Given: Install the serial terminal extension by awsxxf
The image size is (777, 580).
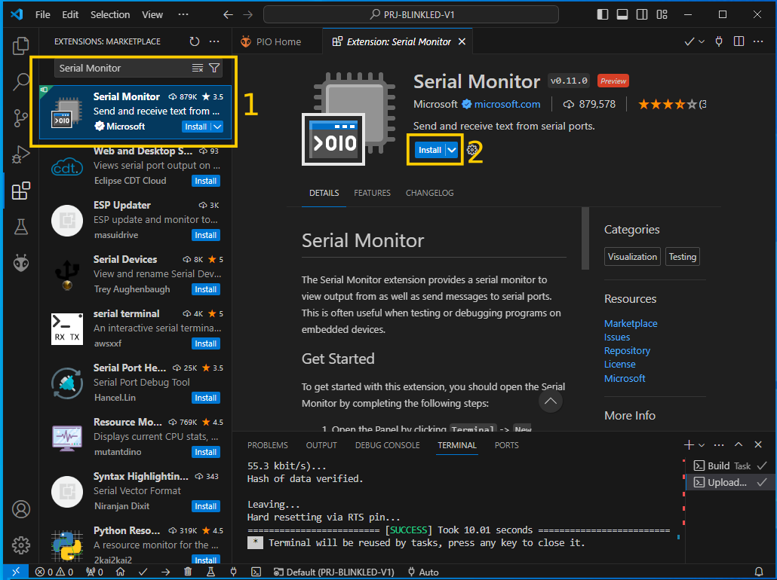Looking at the screenshot, I should pos(206,343).
